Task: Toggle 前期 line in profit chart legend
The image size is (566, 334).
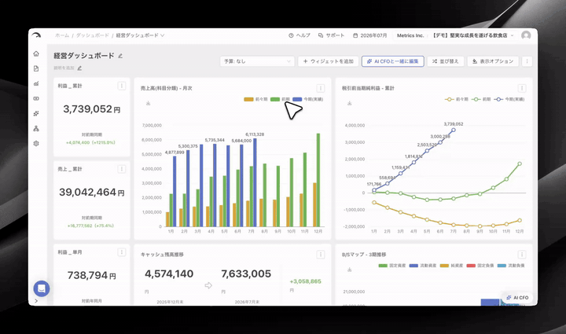Action: coord(481,99)
